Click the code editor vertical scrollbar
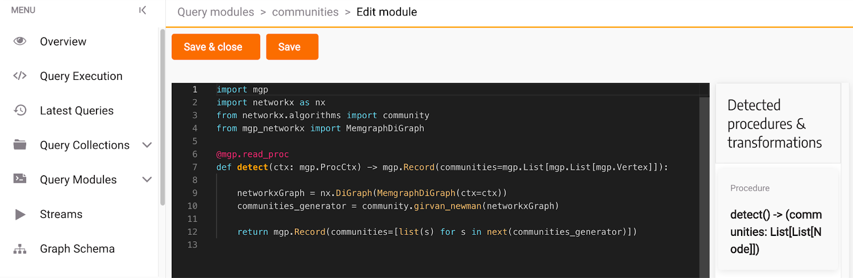This screenshot has height=278, width=853. coord(704,181)
